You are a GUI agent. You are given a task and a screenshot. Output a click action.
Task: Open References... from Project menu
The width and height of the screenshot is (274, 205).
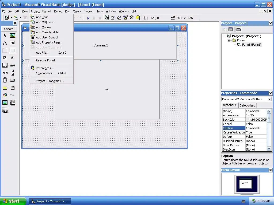(x=52, y=68)
